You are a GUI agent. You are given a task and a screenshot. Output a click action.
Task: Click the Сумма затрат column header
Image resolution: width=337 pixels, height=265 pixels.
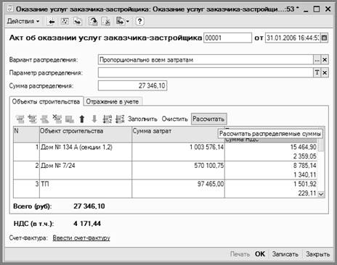point(178,134)
